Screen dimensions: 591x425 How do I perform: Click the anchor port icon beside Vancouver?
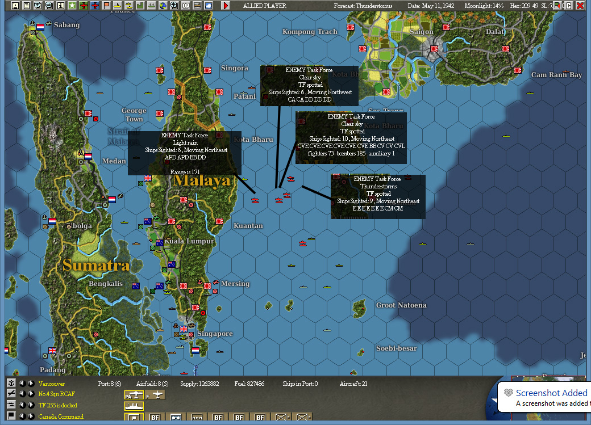click(x=11, y=383)
